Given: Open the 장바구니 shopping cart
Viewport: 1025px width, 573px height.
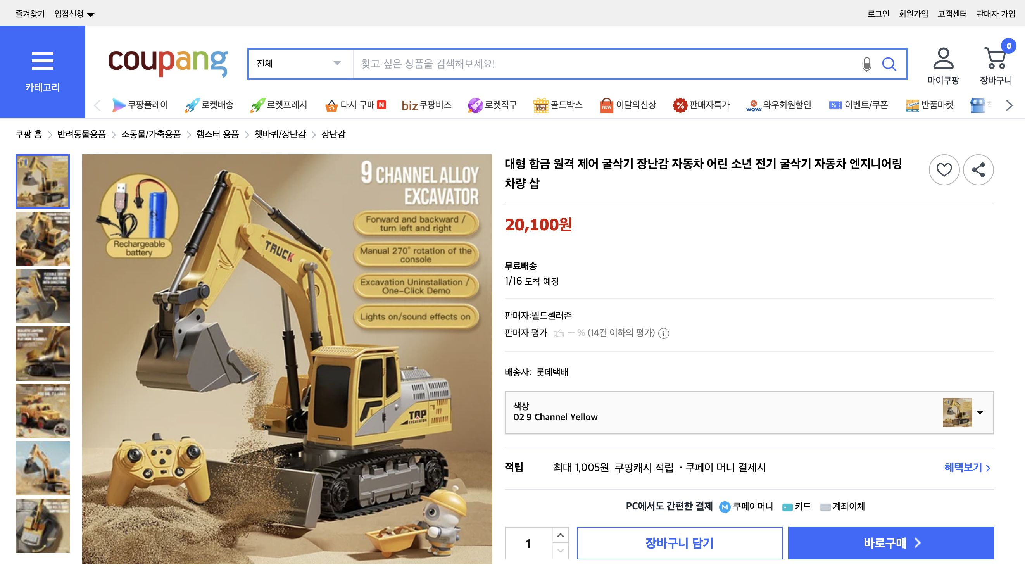Looking at the screenshot, I should tap(996, 60).
